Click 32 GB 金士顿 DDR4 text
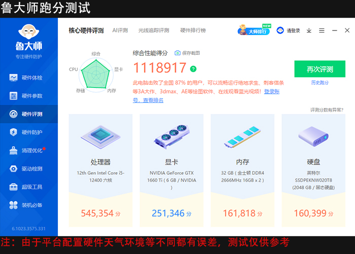 [242, 176]
